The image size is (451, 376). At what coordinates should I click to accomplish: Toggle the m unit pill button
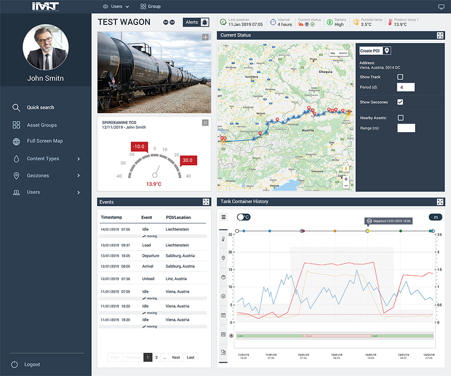point(436,217)
